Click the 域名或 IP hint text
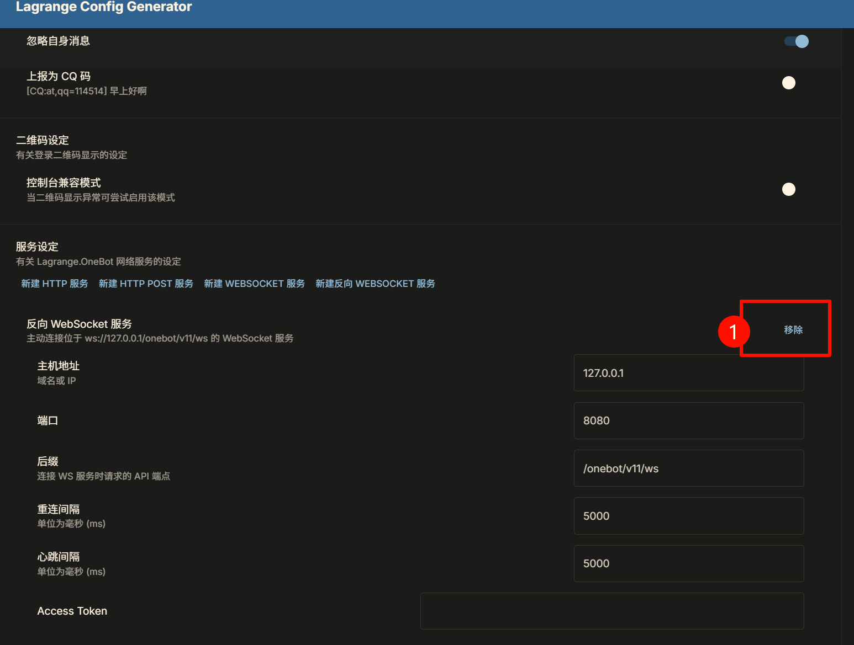This screenshot has height=645, width=854. point(56,381)
